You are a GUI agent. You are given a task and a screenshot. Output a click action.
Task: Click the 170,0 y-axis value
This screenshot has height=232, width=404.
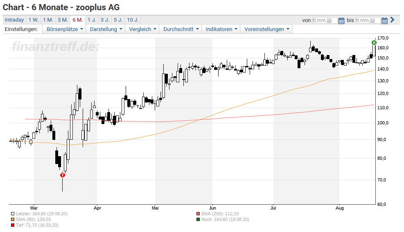tap(383, 38)
